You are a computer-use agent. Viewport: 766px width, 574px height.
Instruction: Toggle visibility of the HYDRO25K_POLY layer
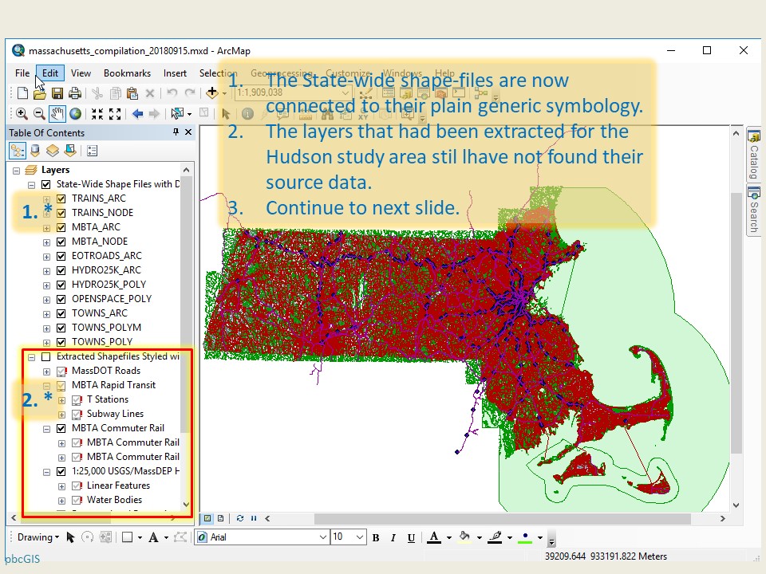61,284
